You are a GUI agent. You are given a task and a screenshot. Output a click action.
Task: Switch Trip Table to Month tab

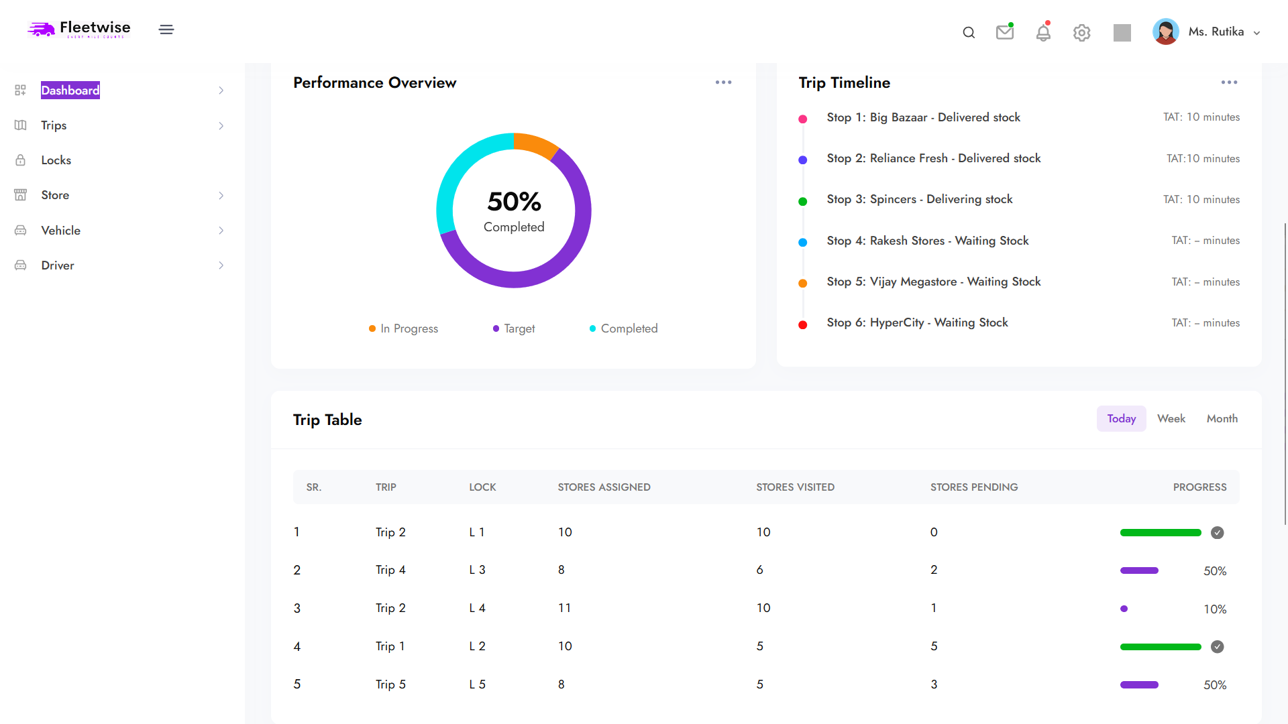[1222, 418]
